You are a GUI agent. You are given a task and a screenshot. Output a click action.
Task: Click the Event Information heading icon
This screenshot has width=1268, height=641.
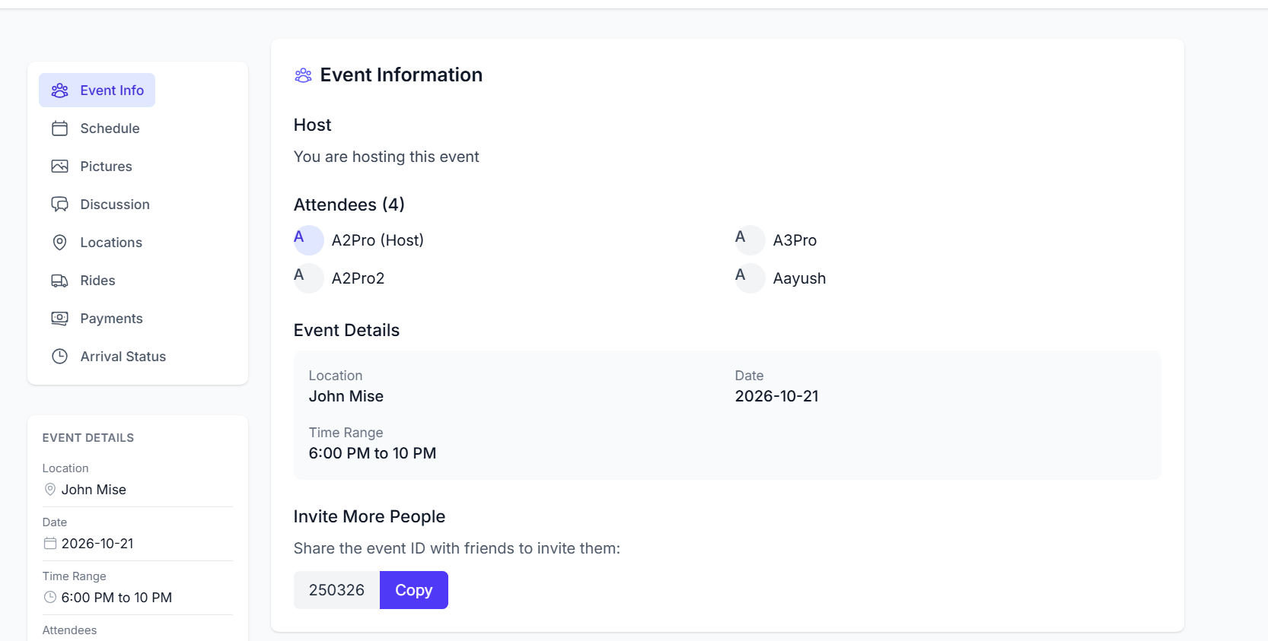[303, 75]
